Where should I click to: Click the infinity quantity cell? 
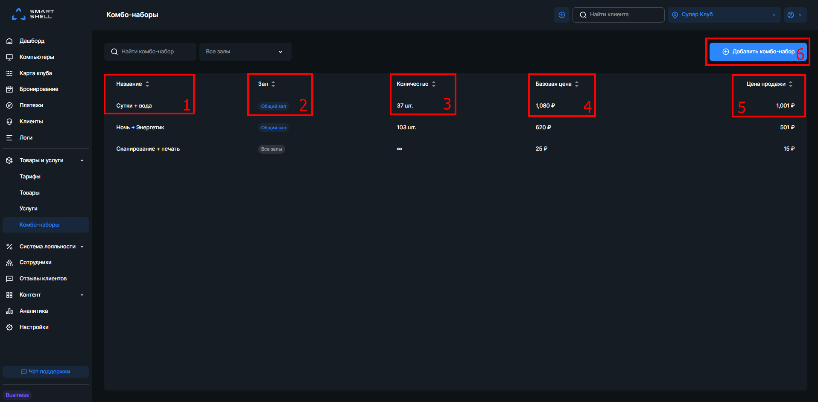click(399, 149)
